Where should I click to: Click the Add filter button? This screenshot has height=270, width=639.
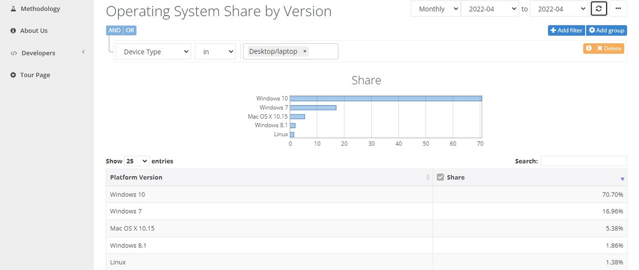point(566,30)
